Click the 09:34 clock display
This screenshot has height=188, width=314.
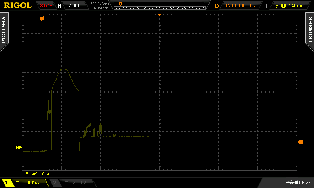[305, 183]
